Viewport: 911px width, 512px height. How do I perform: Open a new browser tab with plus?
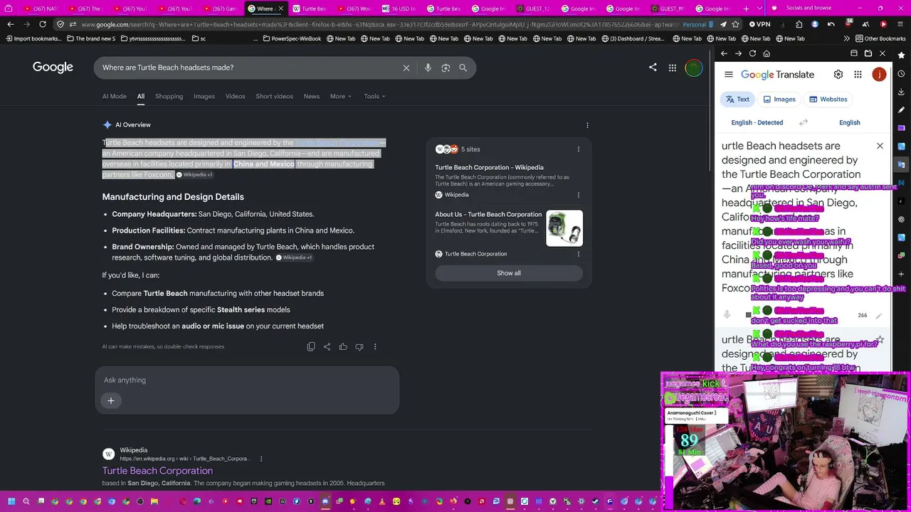[746, 9]
